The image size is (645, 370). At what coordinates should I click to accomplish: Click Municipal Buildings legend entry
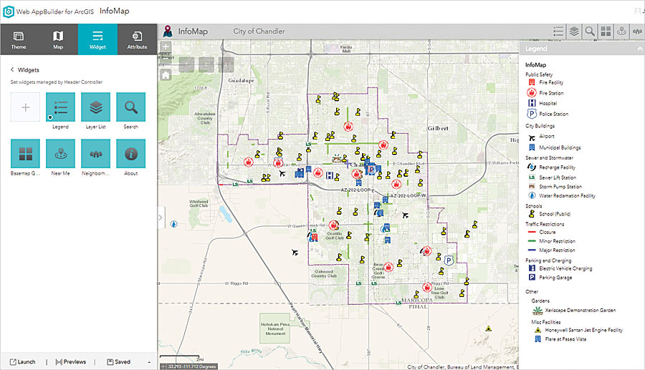coord(555,147)
